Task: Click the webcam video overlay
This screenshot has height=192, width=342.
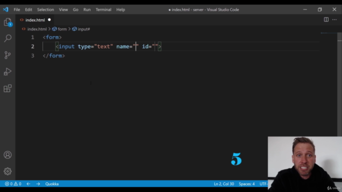Action: [x=305, y=164]
